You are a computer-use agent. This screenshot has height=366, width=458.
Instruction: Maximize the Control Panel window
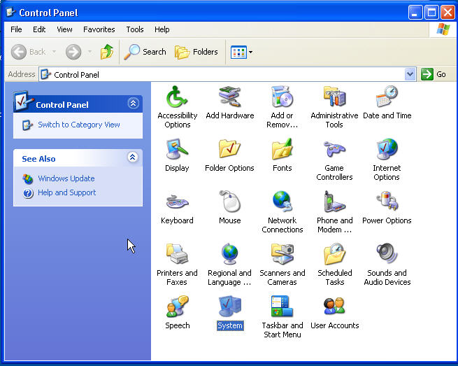tap(431, 13)
